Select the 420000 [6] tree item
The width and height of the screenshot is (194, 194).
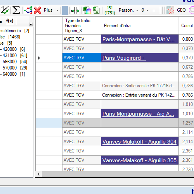(14, 49)
